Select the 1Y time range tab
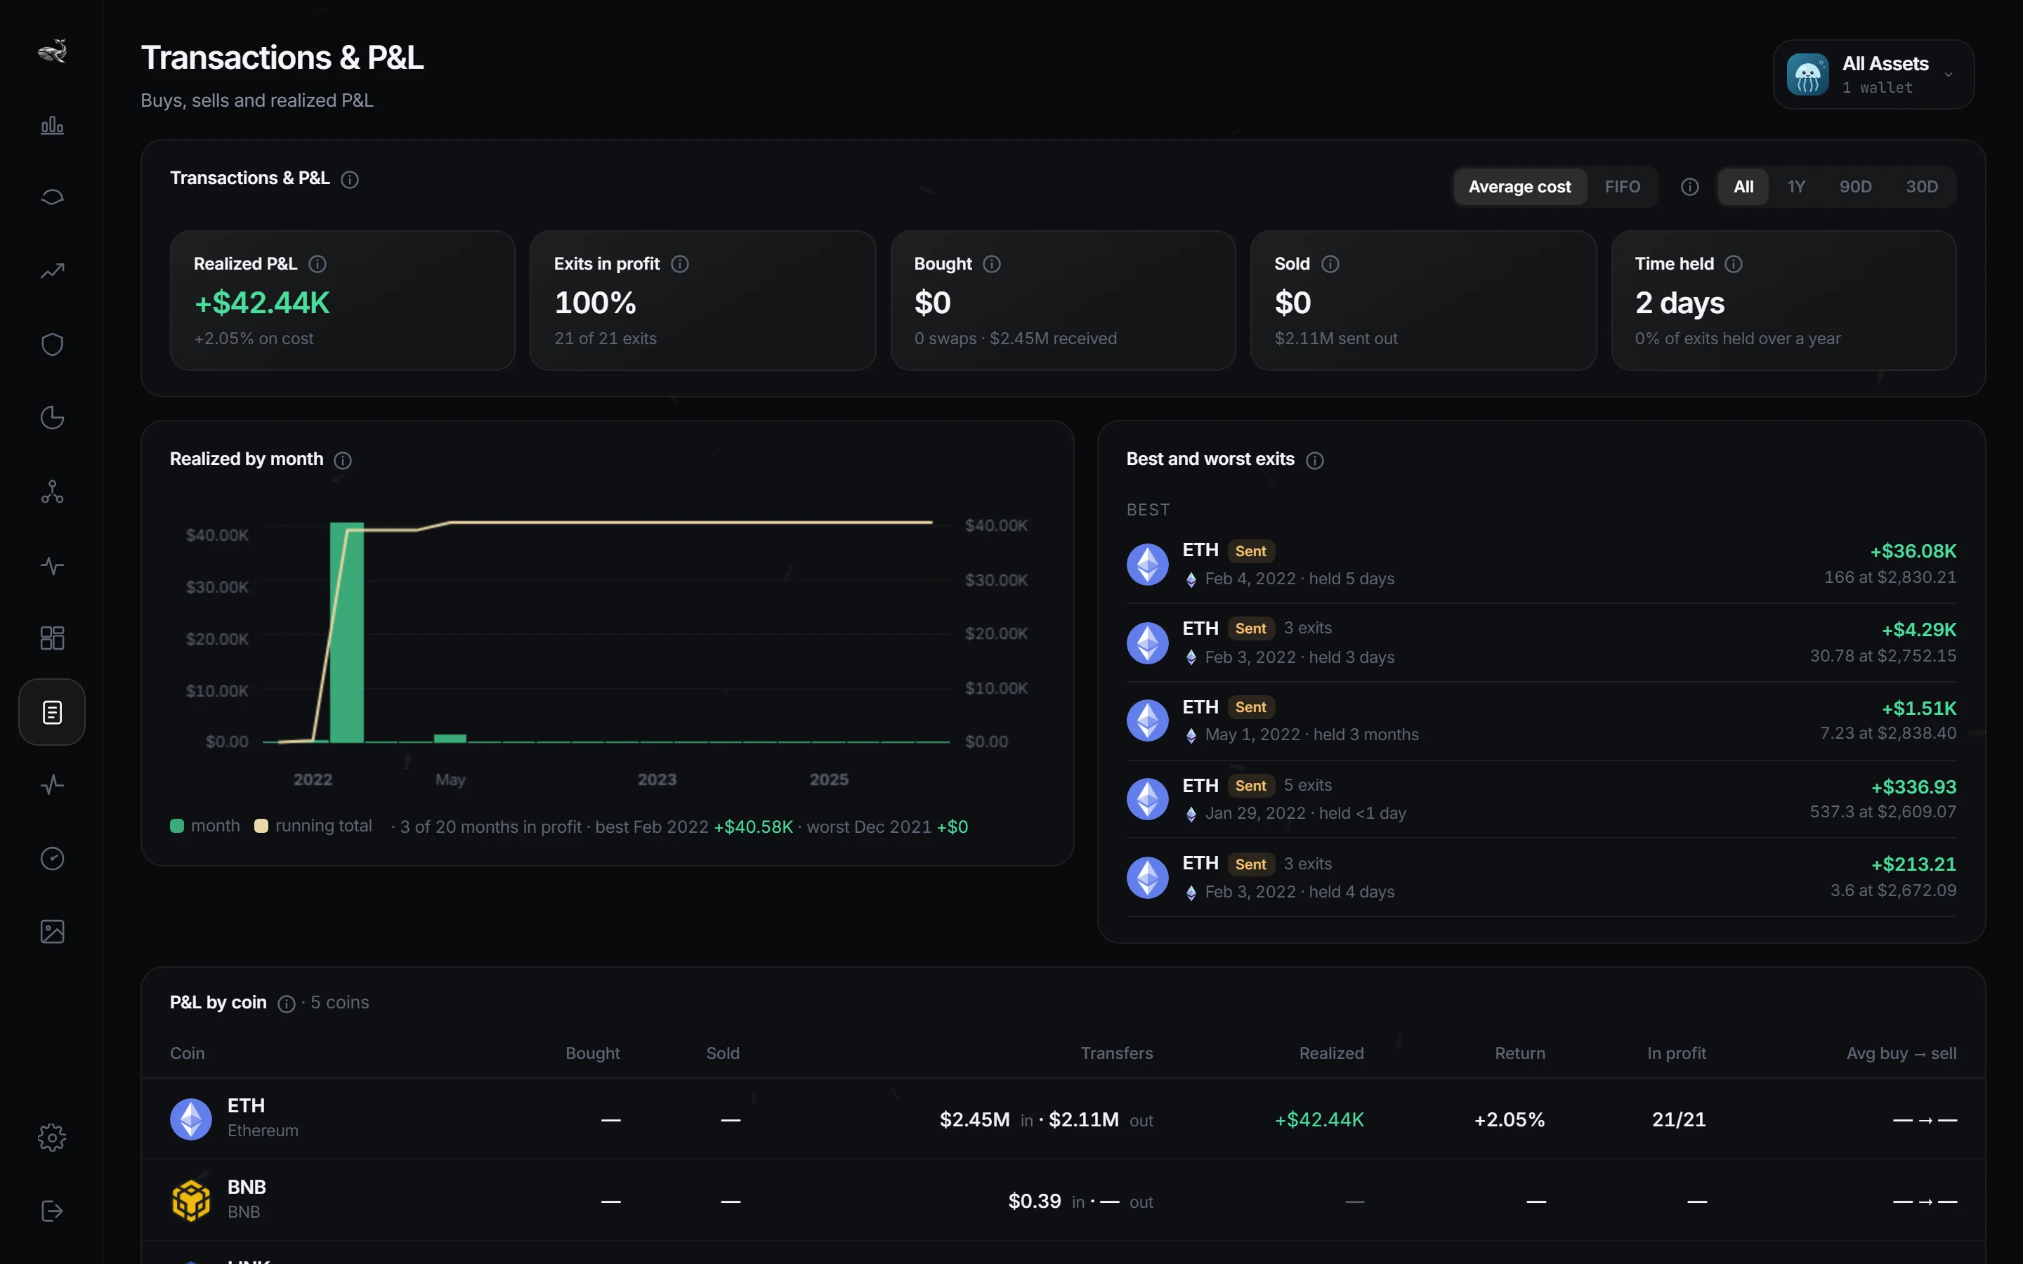The width and height of the screenshot is (2023, 1264). [1795, 186]
